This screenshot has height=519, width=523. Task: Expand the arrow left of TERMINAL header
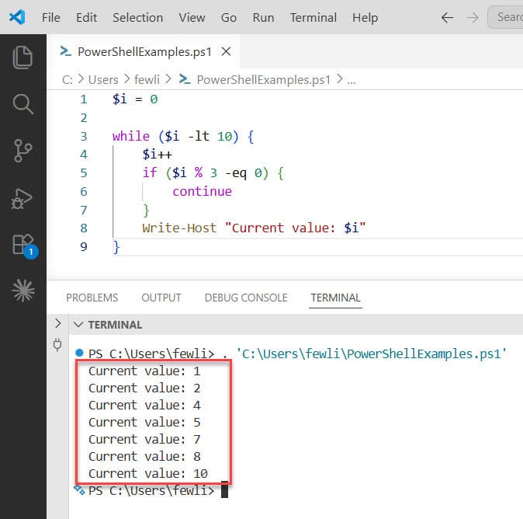pos(57,323)
